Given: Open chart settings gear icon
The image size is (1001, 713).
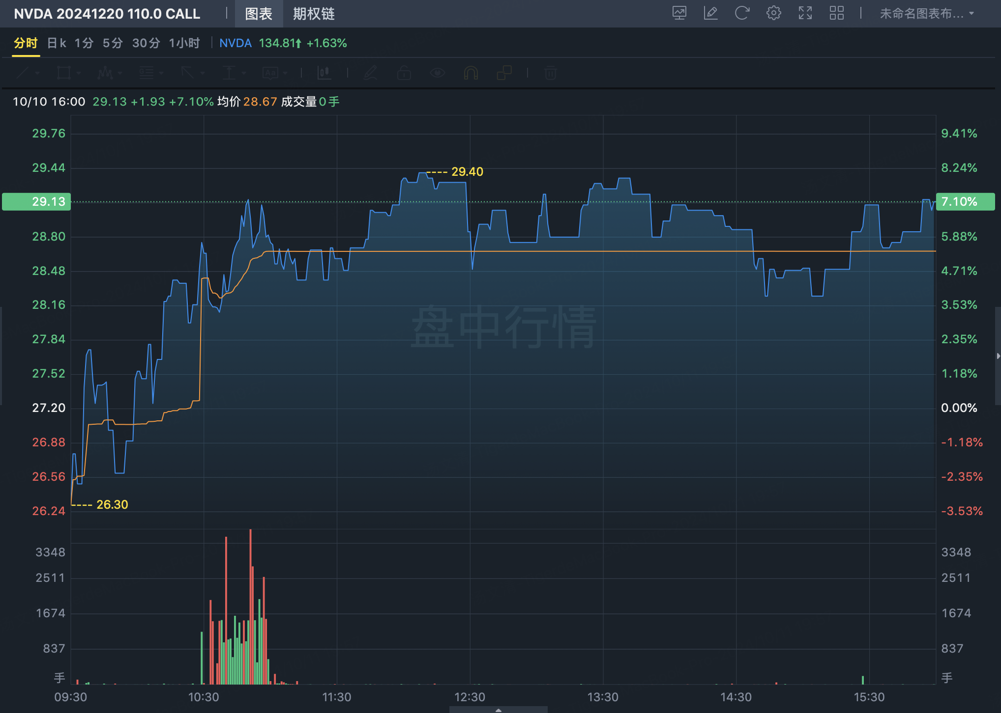Looking at the screenshot, I should (774, 13).
